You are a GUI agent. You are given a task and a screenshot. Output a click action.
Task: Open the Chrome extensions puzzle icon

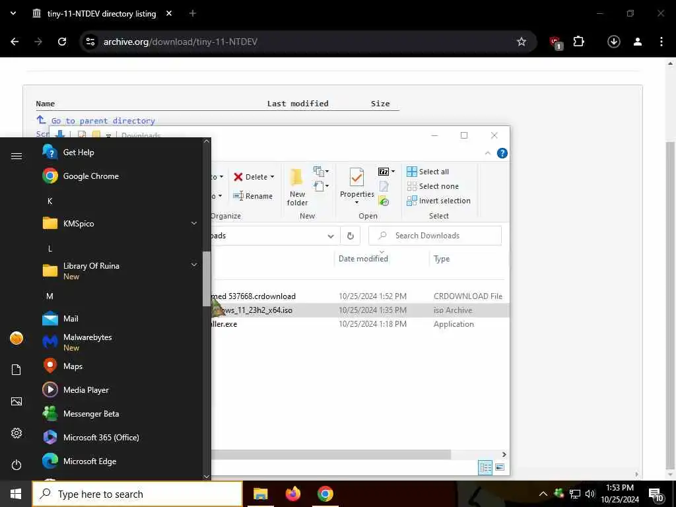[578, 42]
